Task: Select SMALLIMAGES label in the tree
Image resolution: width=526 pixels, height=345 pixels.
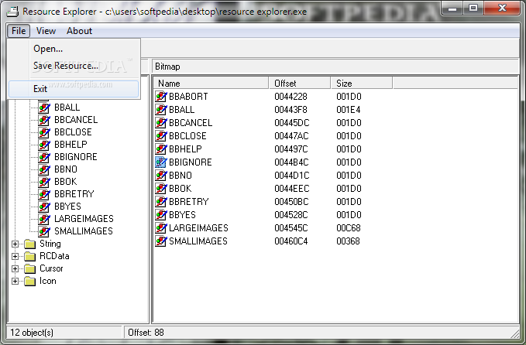Action: coord(84,231)
